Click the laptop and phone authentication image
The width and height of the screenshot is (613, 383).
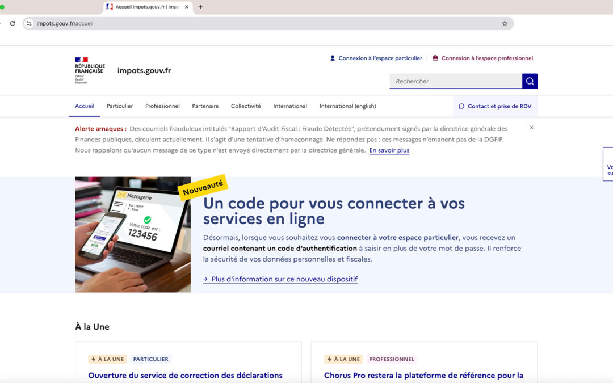point(133,234)
